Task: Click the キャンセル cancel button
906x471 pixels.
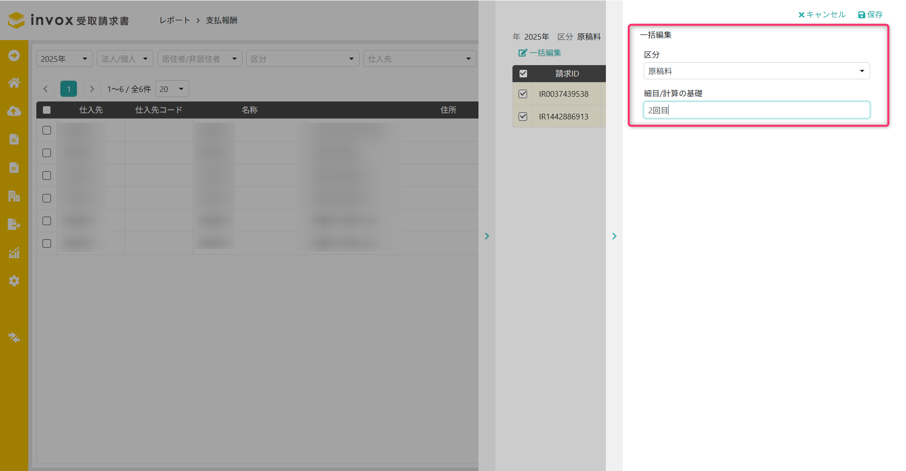Action: click(x=822, y=15)
